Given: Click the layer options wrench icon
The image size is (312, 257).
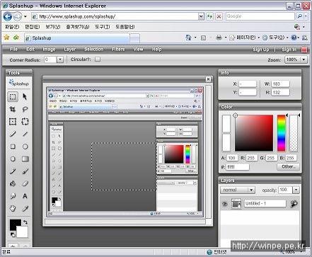Looking at the screenshot, I should 294,203.
